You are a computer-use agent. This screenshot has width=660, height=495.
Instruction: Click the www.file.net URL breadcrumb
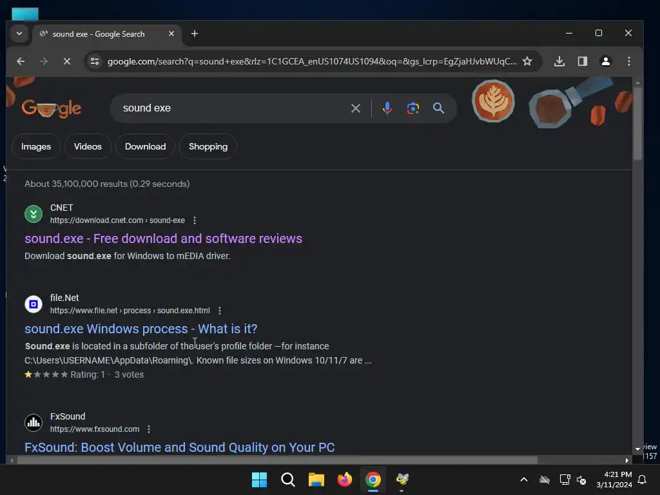click(x=130, y=310)
